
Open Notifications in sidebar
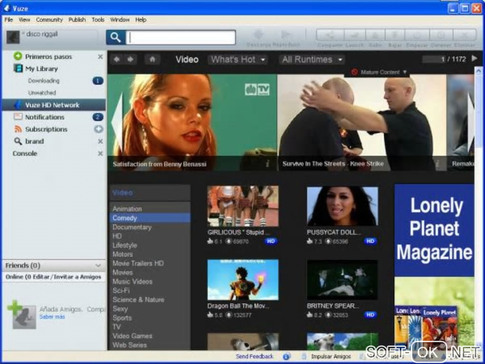point(45,117)
